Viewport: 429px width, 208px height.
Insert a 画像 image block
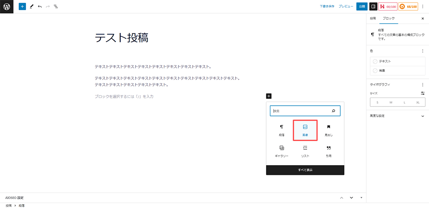pyautogui.click(x=305, y=131)
